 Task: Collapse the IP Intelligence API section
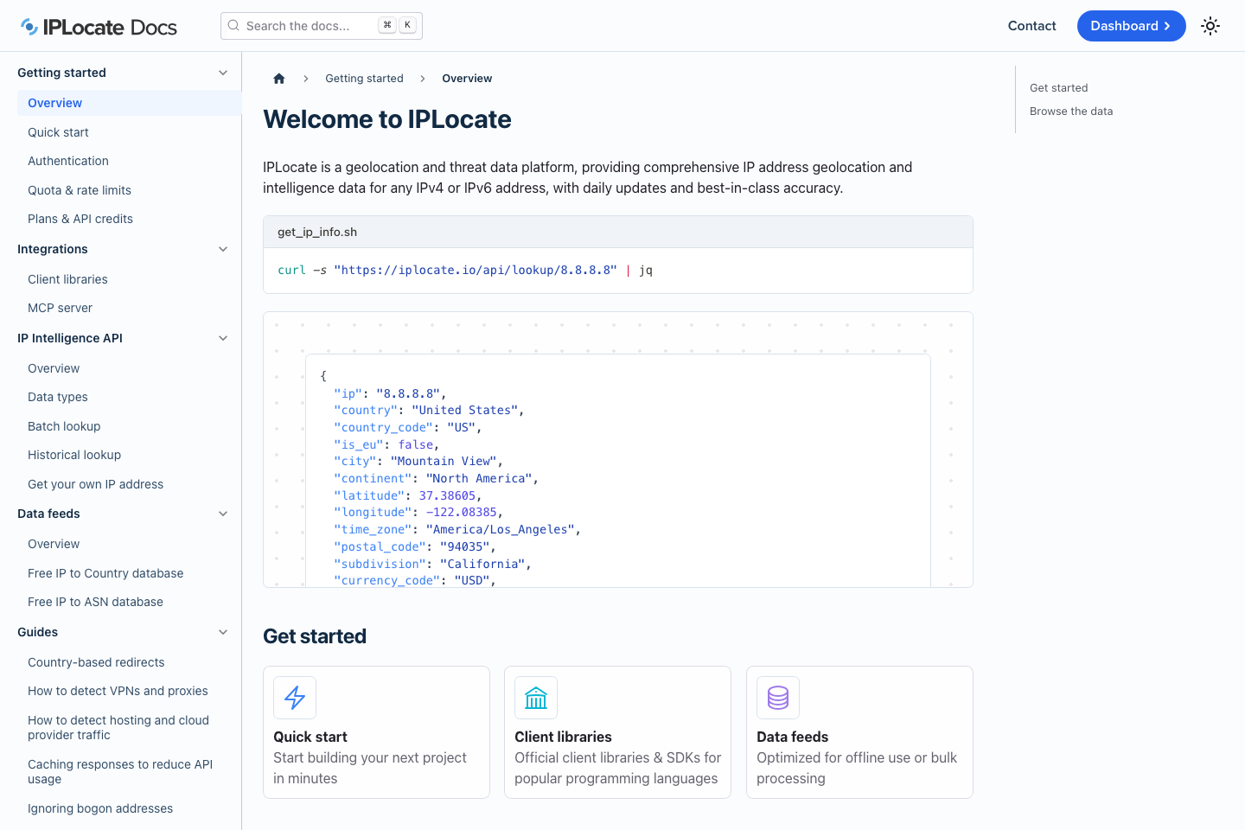tap(223, 338)
